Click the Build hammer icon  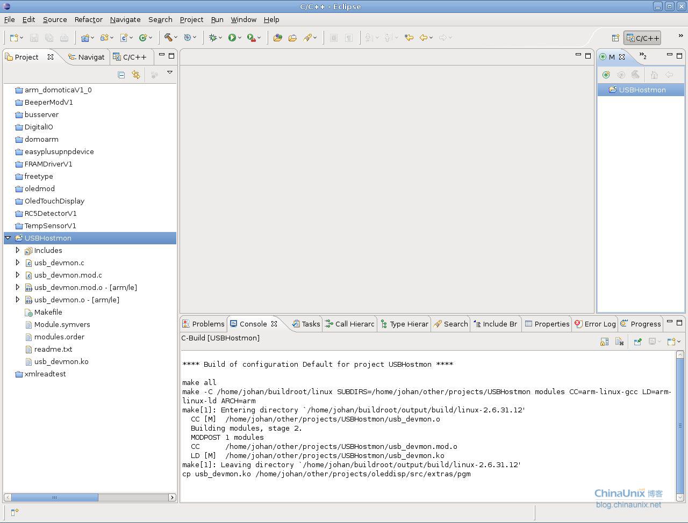tap(168, 38)
